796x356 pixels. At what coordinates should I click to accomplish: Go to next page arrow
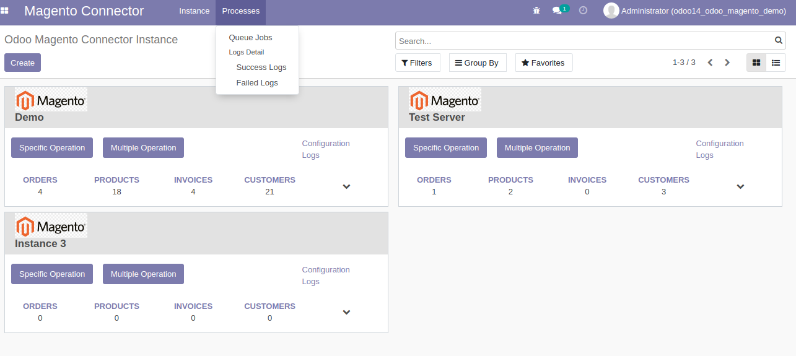pos(727,63)
